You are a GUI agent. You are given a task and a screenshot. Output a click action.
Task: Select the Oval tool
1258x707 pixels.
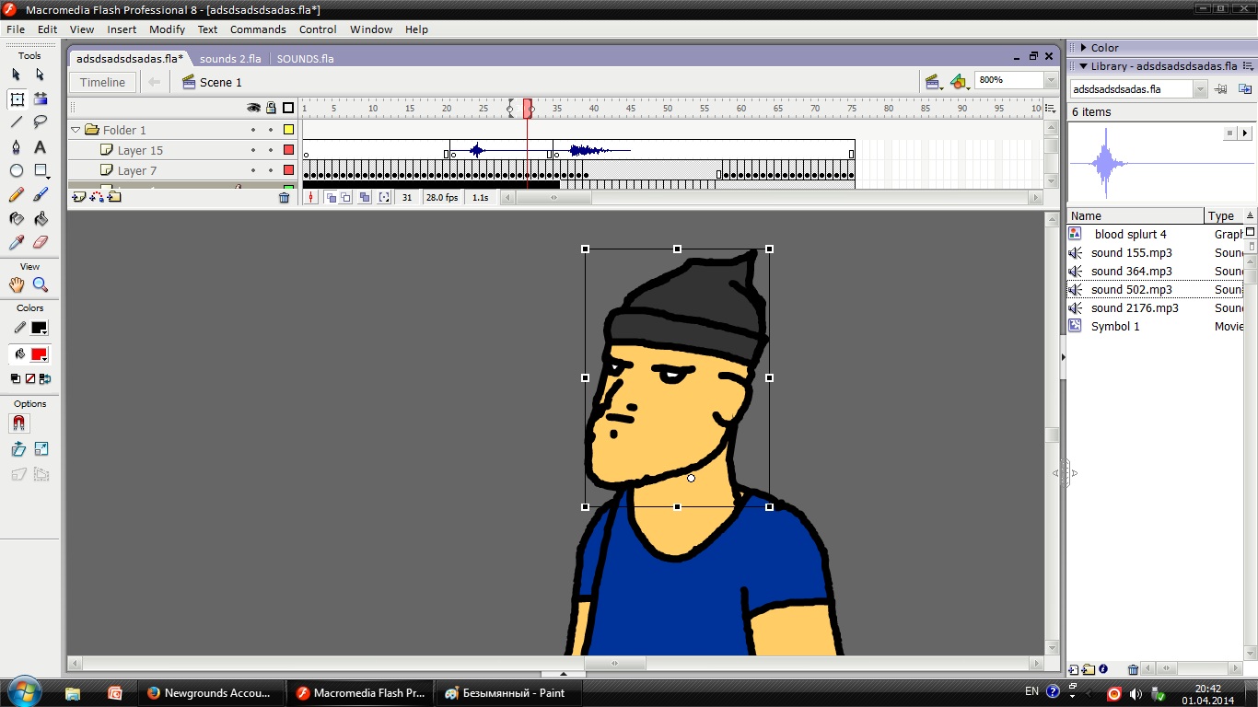click(x=17, y=171)
